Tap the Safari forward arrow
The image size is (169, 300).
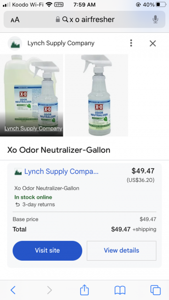[49, 290]
